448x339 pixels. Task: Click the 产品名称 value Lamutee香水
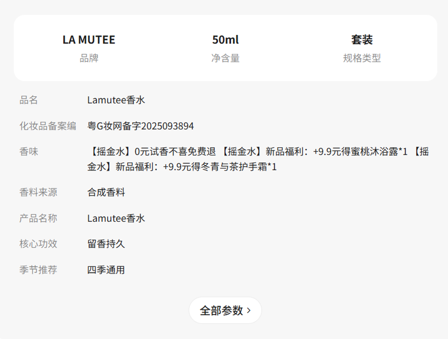coord(116,218)
